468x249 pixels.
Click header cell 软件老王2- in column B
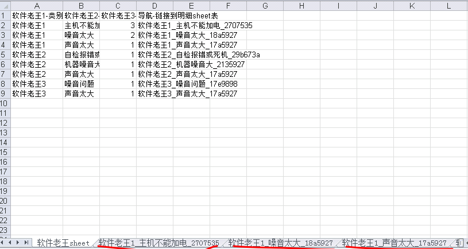[x=81, y=15]
